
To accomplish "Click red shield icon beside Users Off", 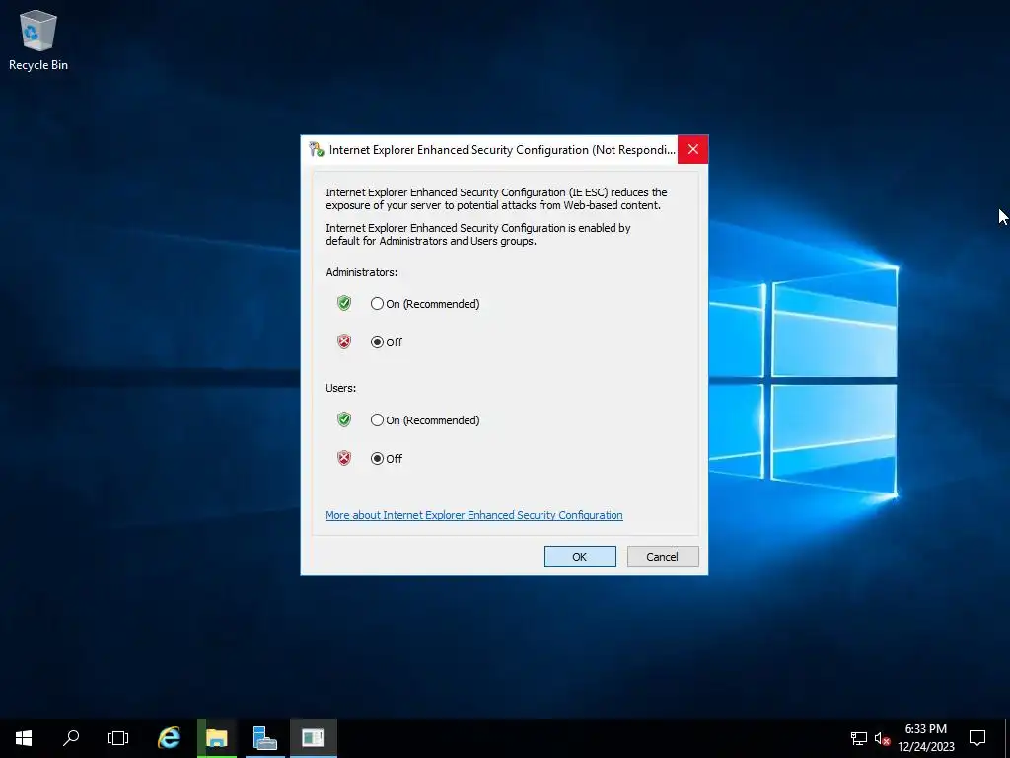I will [344, 458].
